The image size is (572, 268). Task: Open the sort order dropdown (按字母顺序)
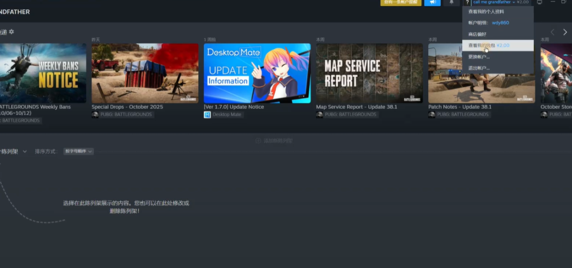78,152
